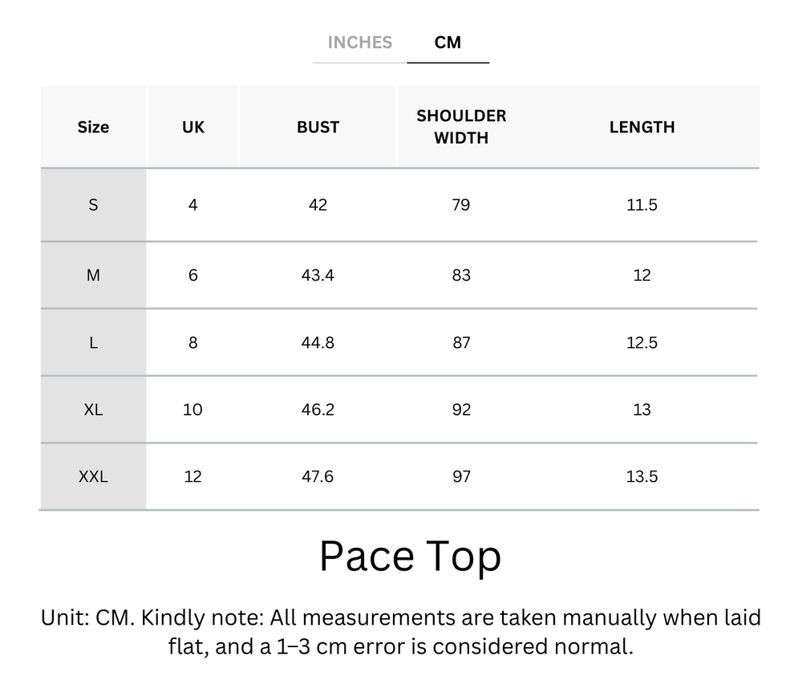Click the BUST column header

coord(318,127)
